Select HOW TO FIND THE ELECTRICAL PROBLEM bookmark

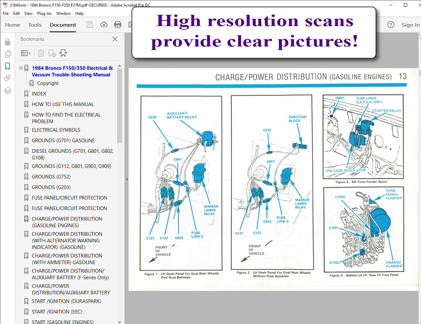pos(66,118)
